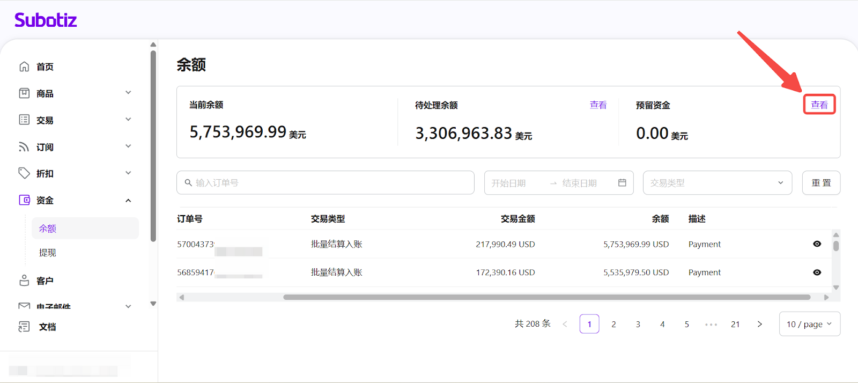Click the Subotiz logo
Image resolution: width=858 pixels, height=383 pixels.
click(x=46, y=20)
